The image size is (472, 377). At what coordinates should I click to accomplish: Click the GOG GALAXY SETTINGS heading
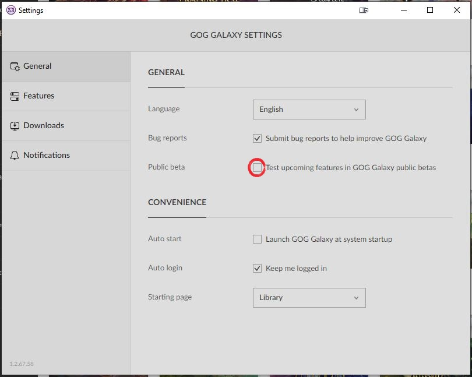pyautogui.click(x=236, y=35)
